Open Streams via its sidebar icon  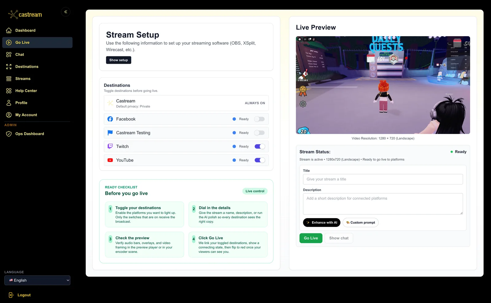9,78
